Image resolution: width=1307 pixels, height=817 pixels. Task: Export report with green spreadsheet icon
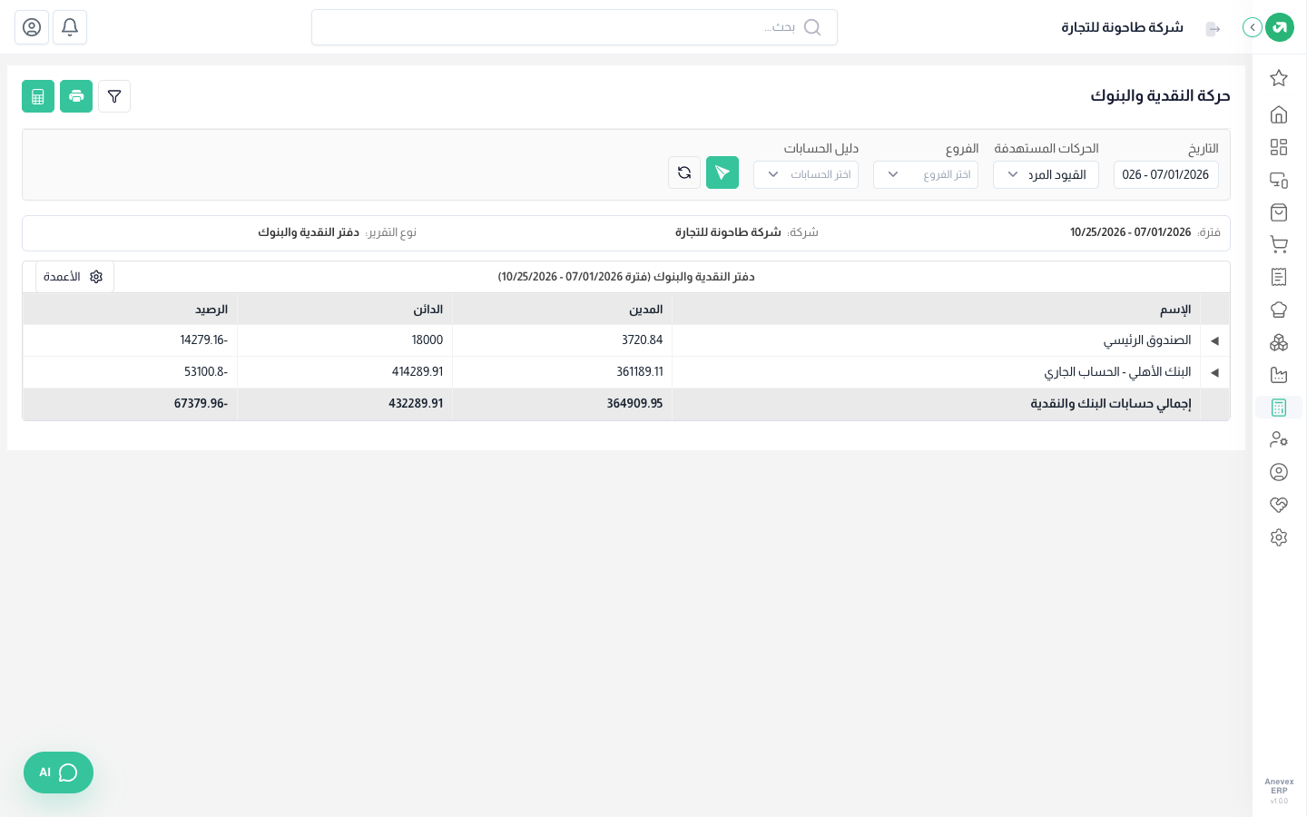coord(38,96)
